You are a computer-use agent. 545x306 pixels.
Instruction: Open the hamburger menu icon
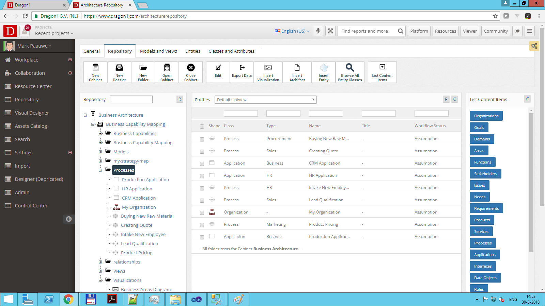tap(529, 31)
